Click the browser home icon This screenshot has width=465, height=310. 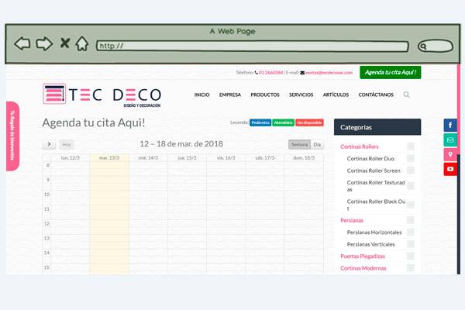[81, 43]
